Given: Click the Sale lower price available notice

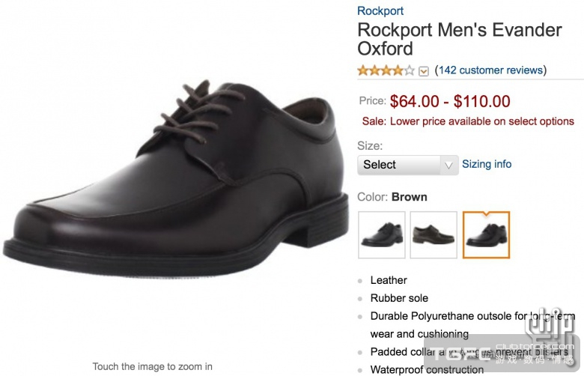Looking at the screenshot, I should [468, 121].
